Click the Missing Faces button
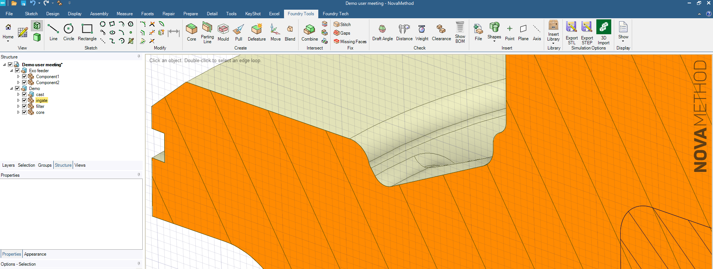The width and height of the screenshot is (713, 269). pos(350,42)
